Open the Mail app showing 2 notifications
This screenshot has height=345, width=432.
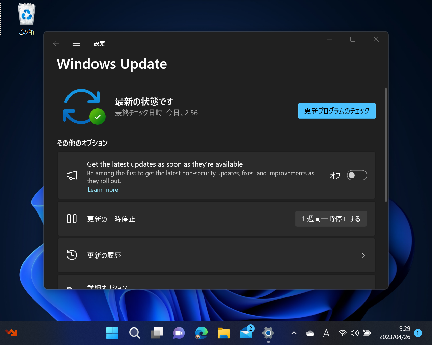[x=246, y=333]
